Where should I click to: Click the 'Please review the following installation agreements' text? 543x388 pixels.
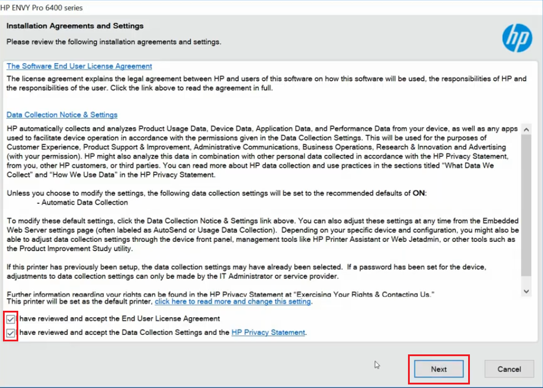114,42
